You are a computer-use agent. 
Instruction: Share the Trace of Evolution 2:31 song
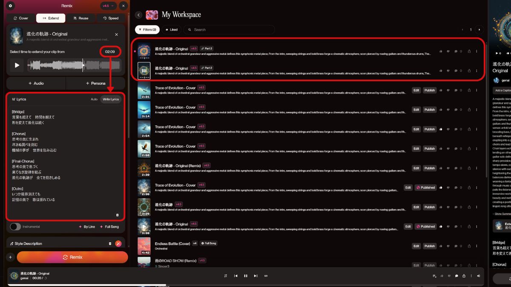tap(469, 90)
